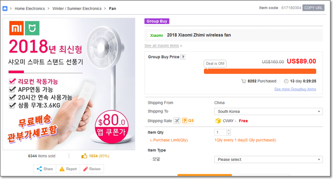The image size is (333, 179).
Task: Click the thumbs-up likes icon
Action: tap(85, 156)
